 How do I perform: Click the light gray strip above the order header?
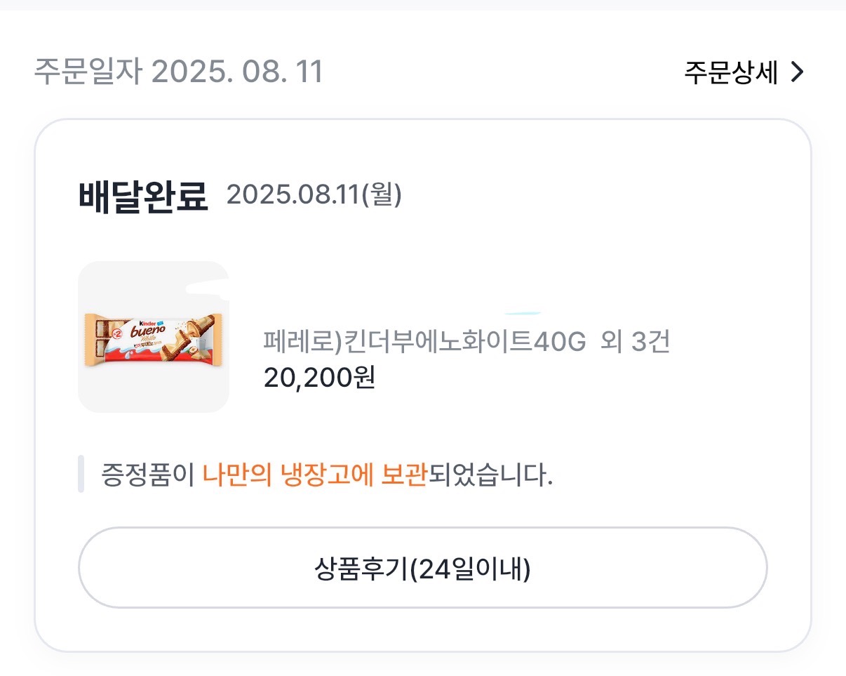click(423, 5)
